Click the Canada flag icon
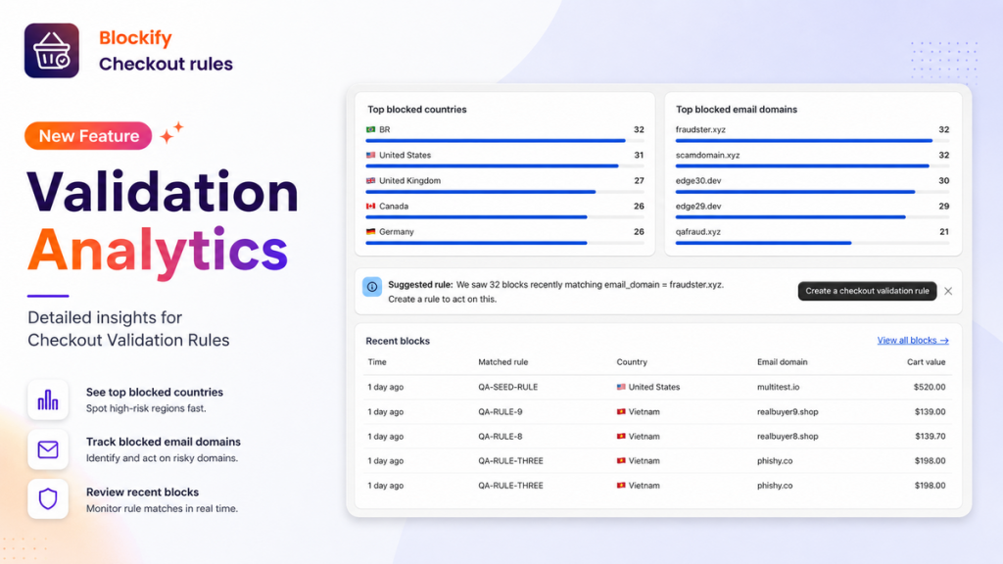Screen dimensions: 1003x564 (x=370, y=206)
